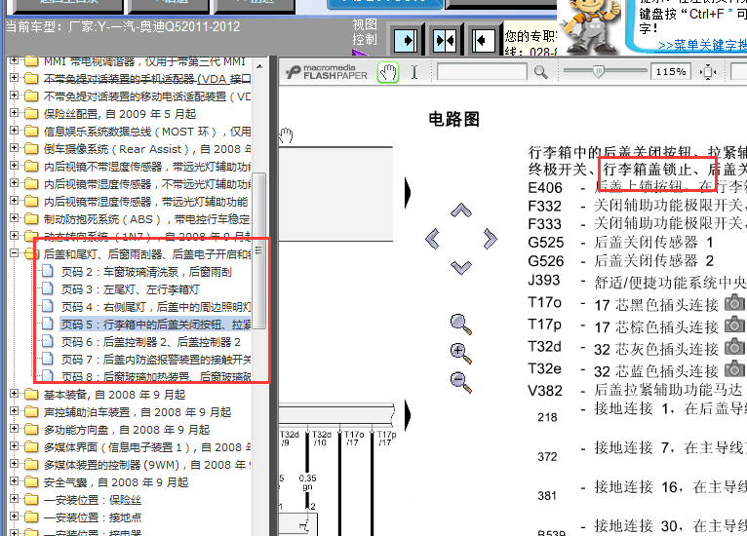Expand the 安全气囊 folder node

[x=15, y=481]
